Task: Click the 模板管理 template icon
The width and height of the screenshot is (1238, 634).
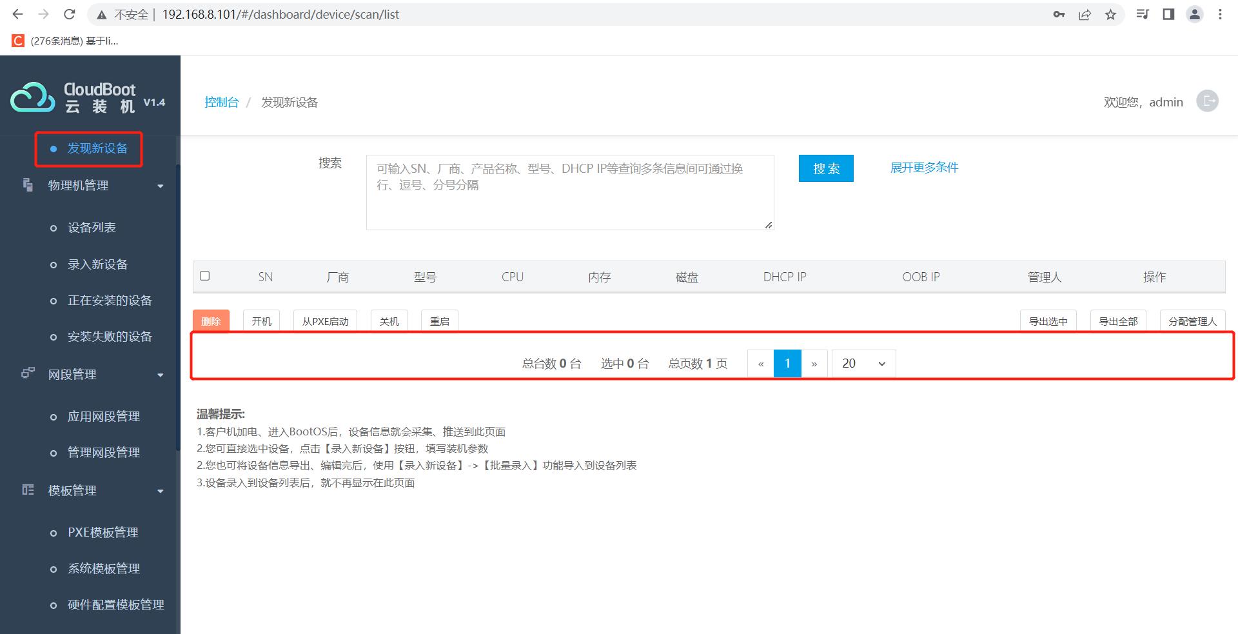Action: tap(28, 490)
